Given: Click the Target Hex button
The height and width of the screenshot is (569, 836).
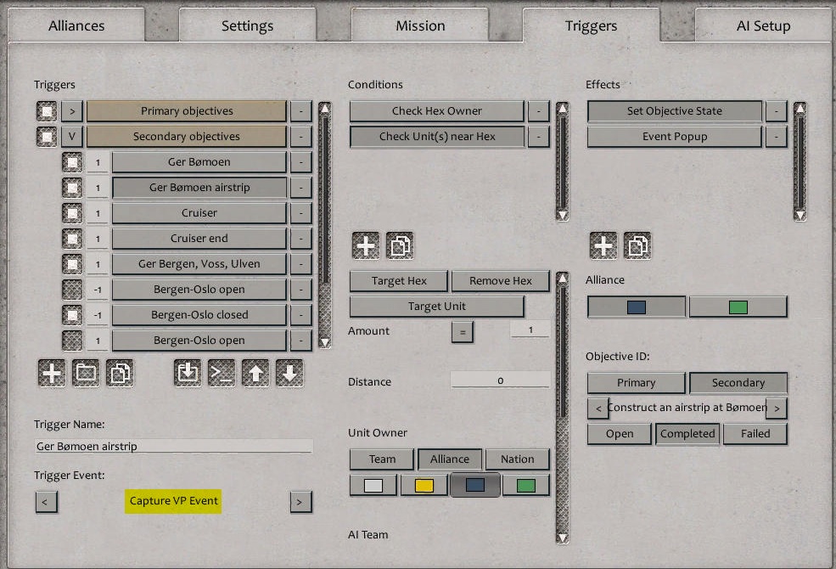Looking at the screenshot, I should [x=399, y=281].
